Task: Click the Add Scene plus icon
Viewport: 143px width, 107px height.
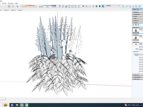Action: (136, 25)
